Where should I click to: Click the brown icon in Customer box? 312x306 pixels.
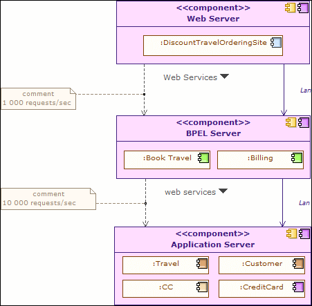click(298, 263)
